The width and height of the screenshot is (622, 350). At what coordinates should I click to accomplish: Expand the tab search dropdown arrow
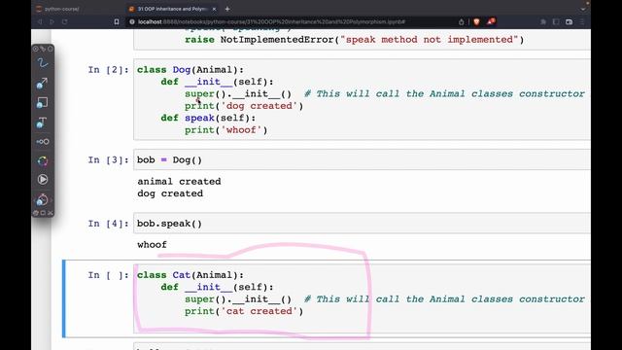[x=583, y=9]
